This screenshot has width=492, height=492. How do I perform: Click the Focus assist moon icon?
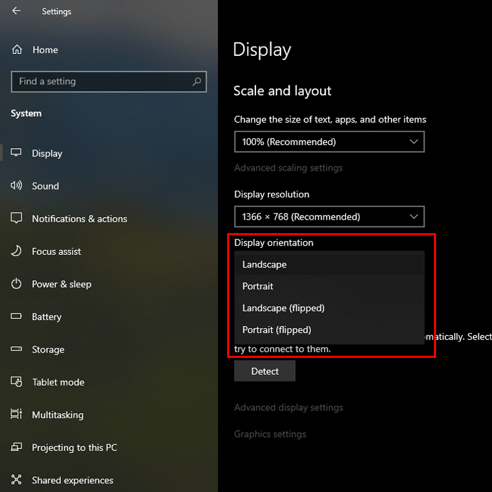(x=17, y=251)
